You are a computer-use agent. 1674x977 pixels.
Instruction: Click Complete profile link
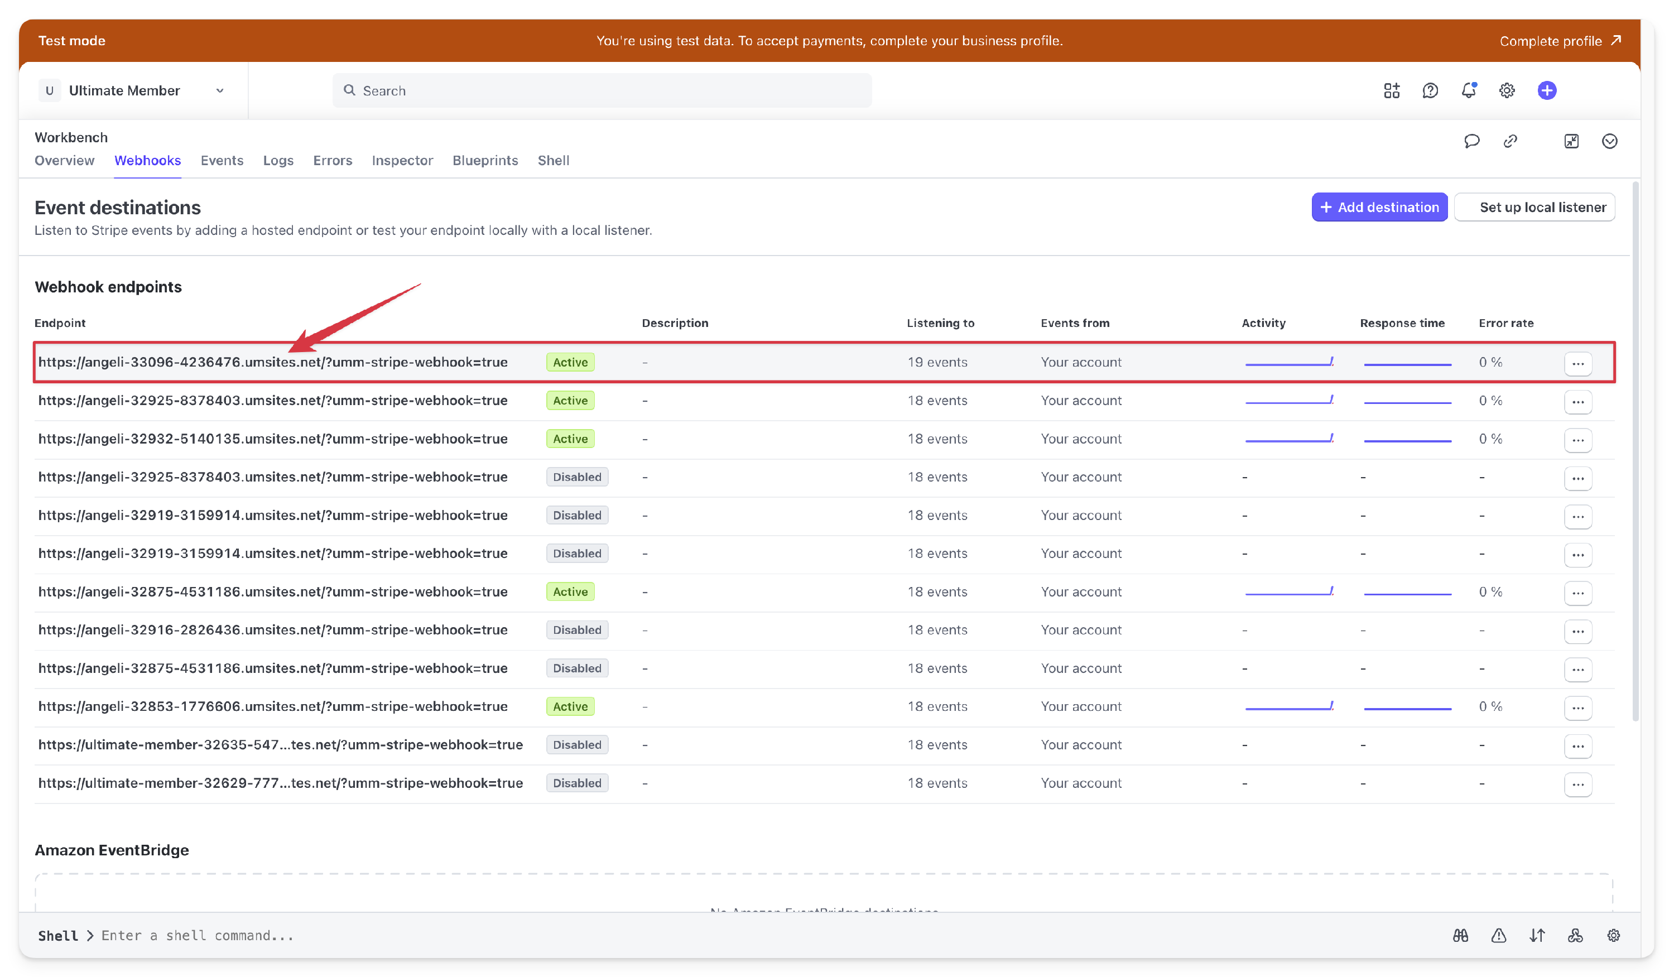pos(1560,41)
